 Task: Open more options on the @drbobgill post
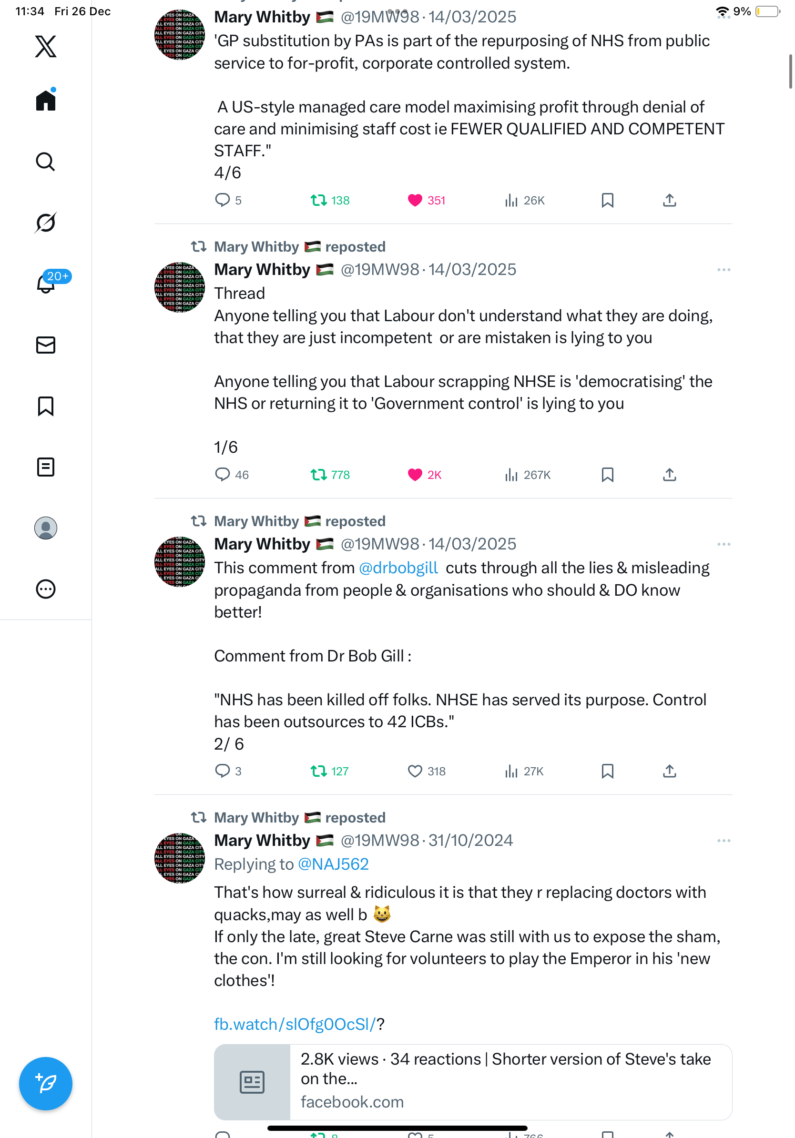[x=723, y=544]
